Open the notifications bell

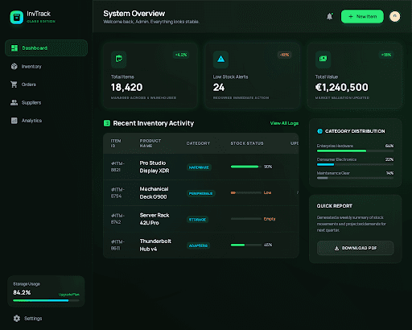pos(330,17)
